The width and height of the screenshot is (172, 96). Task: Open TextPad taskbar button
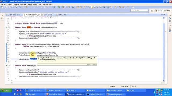35,90
